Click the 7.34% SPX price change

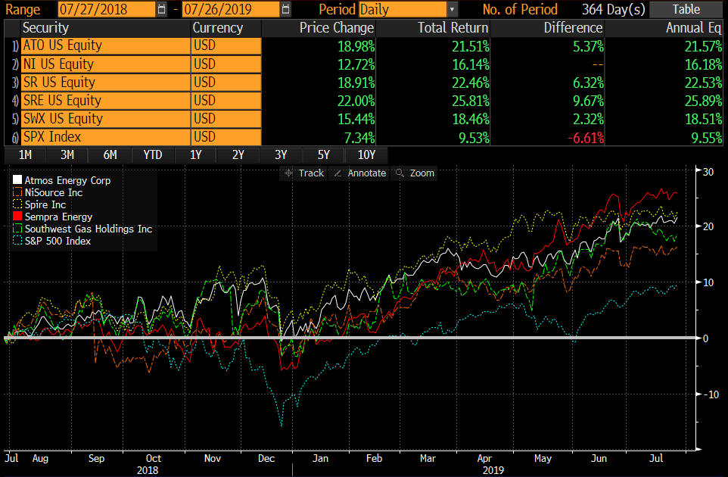tap(359, 138)
